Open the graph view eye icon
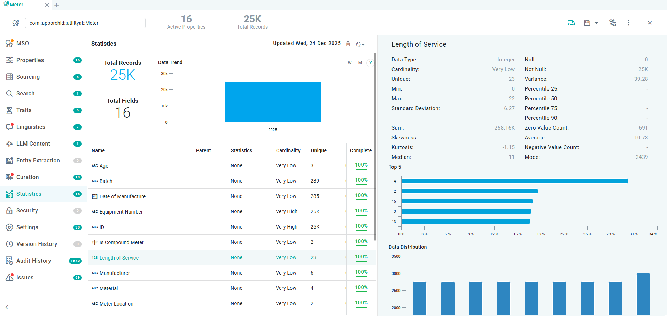This screenshot has width=668, height=317. pyautogui.click(x=613, y=23)
